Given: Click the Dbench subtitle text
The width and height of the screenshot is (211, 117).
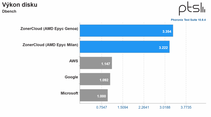Looking at the screenshot, I should tap(9, 11).
